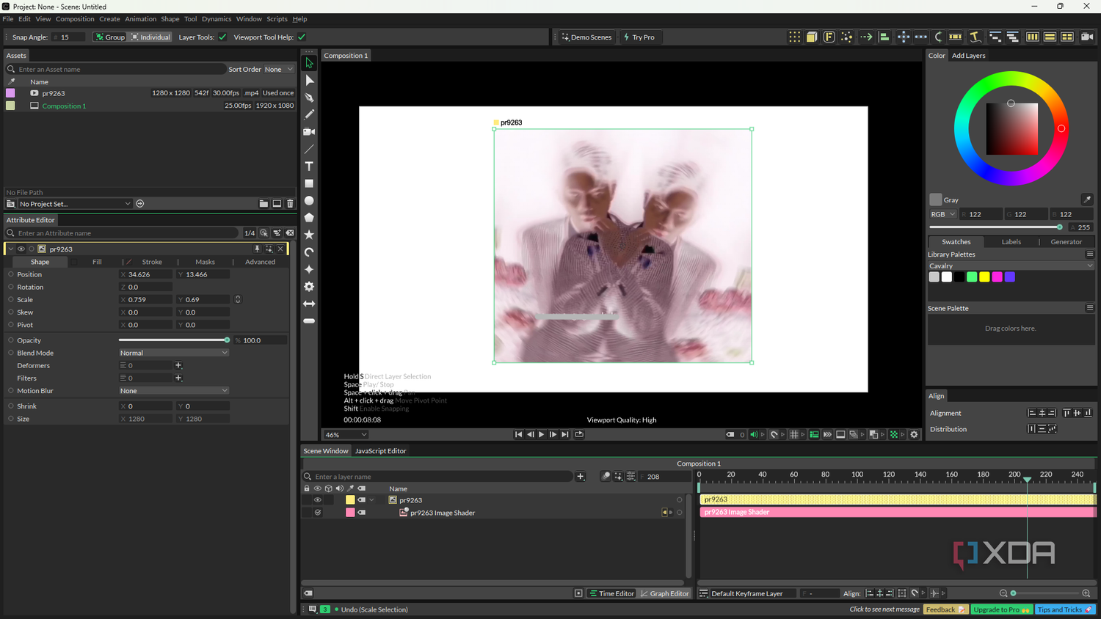
Task: Pick the Ellipse shape tool
Action: 309,201
